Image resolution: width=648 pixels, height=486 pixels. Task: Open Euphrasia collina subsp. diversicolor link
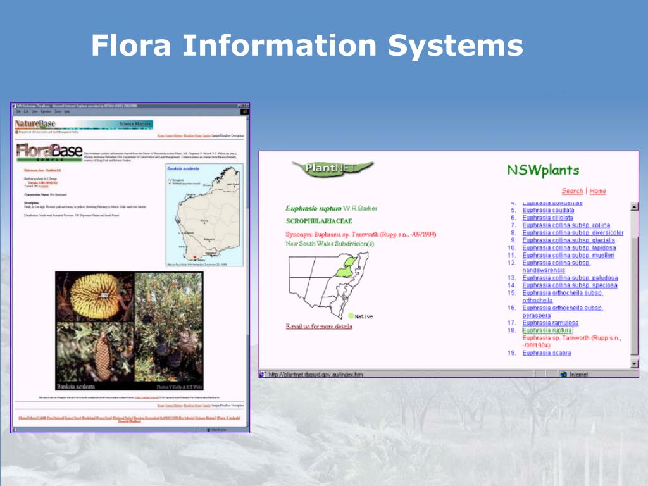573,233
